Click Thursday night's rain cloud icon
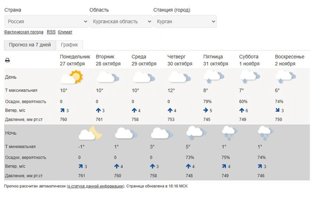Viewport: 327px width, 205px height. tap(196, 133)
